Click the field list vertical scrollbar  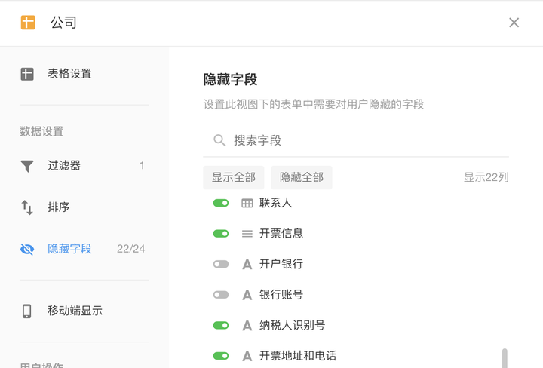point(505,358)
